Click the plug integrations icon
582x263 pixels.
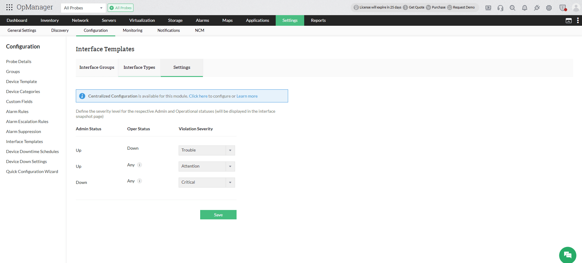coord(537,8)
